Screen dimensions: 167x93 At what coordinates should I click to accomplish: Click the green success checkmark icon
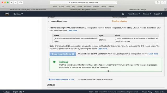54,62
